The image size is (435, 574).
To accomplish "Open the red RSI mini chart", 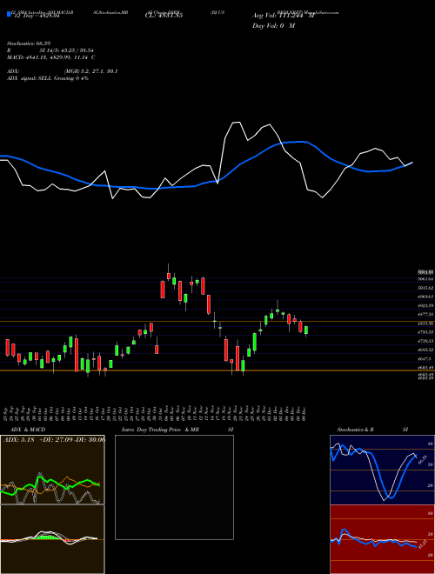I will 382,539.
